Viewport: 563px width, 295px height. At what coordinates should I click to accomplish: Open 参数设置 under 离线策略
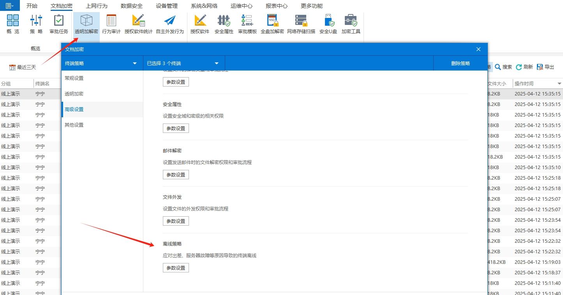tap(175, 268)
